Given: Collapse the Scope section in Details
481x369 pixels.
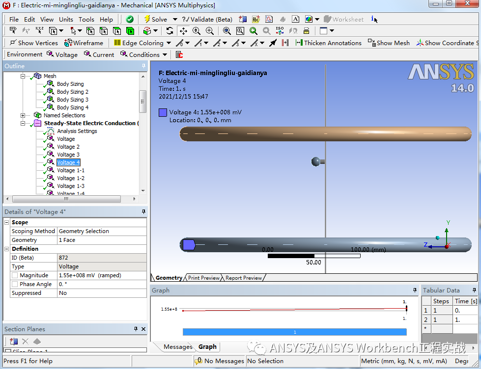Looking at the screenshot, I should [7, 222].
